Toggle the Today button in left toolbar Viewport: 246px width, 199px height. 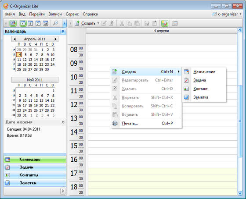click(x=13, y=23)
